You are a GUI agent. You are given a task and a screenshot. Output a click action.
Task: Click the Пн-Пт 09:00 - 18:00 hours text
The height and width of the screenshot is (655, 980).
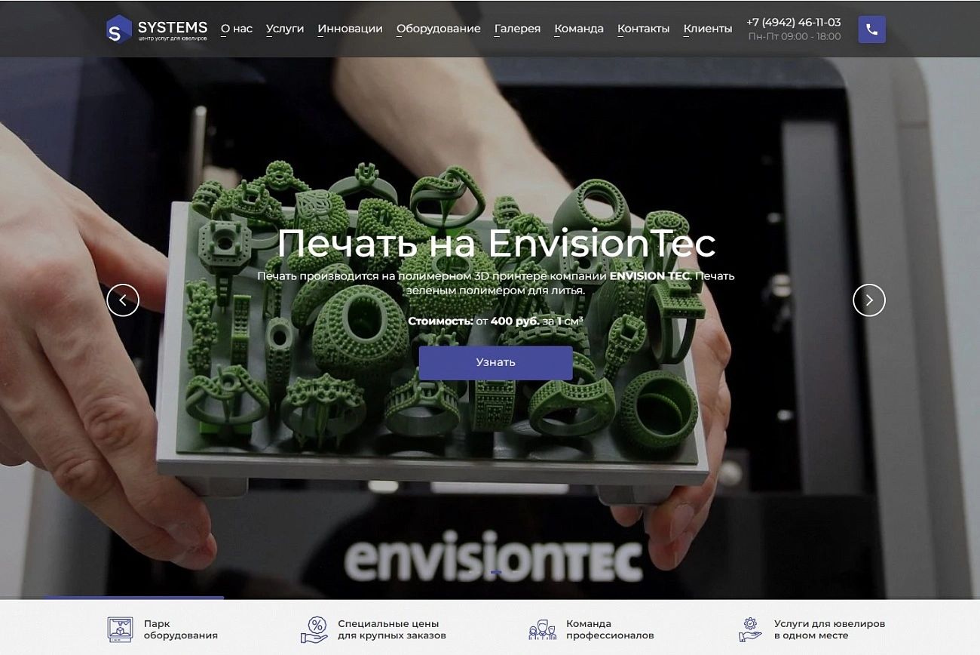(794, 36)
